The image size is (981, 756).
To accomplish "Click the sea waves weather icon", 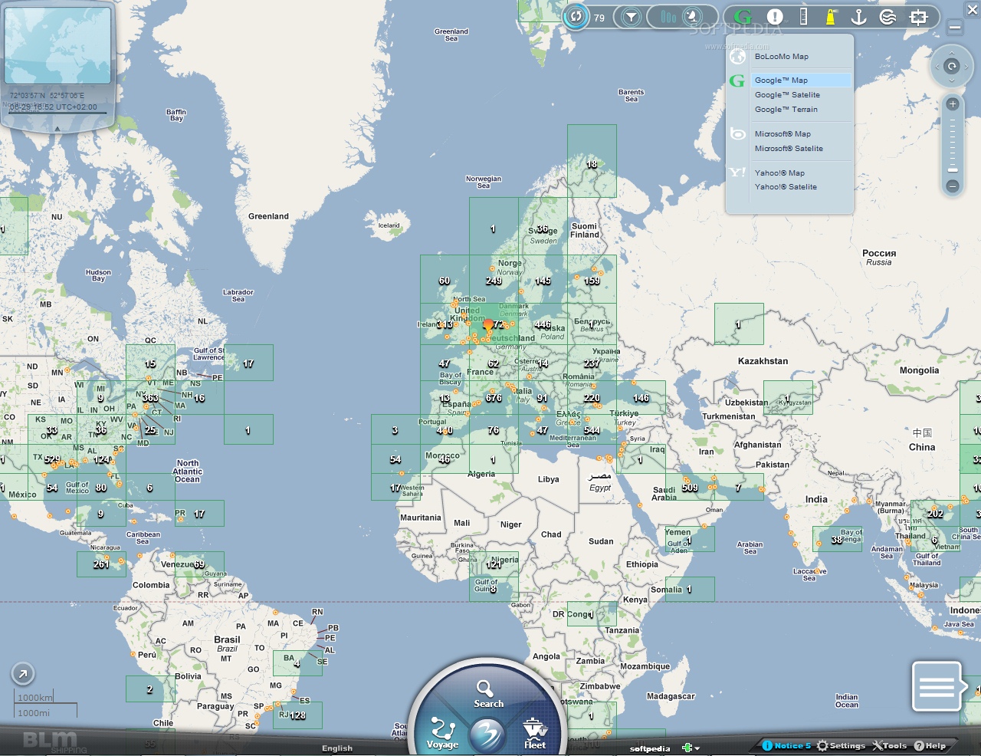I will pyautogui.click(x=887, y=17).
